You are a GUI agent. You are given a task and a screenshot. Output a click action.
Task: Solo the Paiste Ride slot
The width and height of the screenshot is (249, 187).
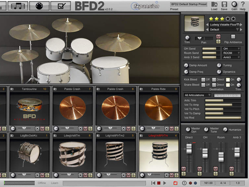[x=177, y=129]
